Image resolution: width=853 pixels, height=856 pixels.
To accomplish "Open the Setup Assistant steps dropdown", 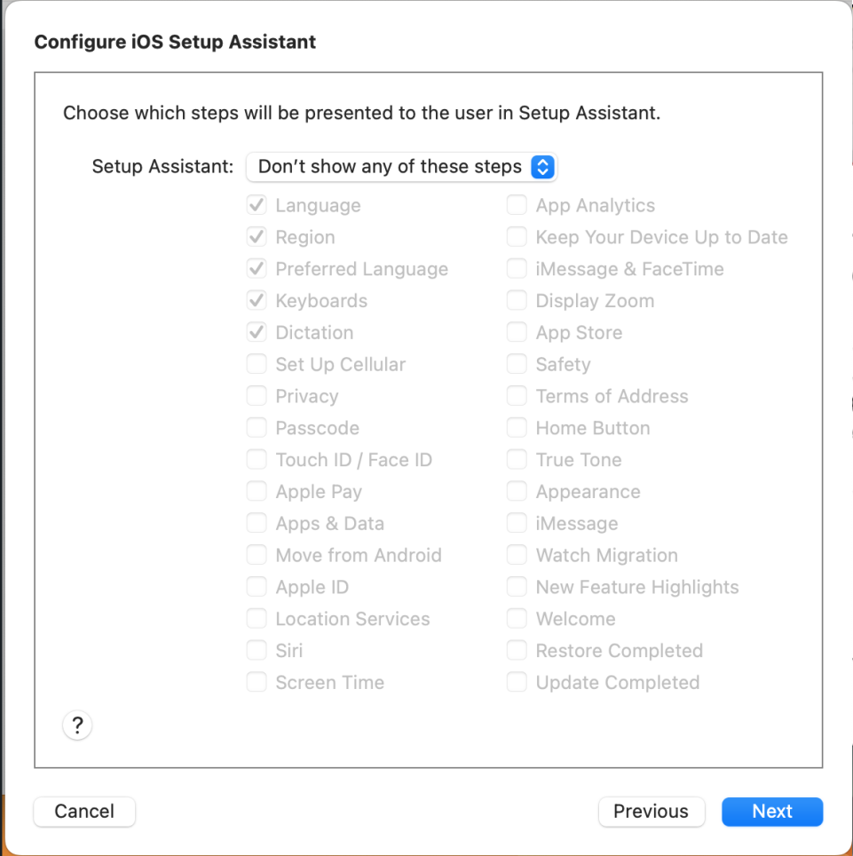I will pos(401,167).
